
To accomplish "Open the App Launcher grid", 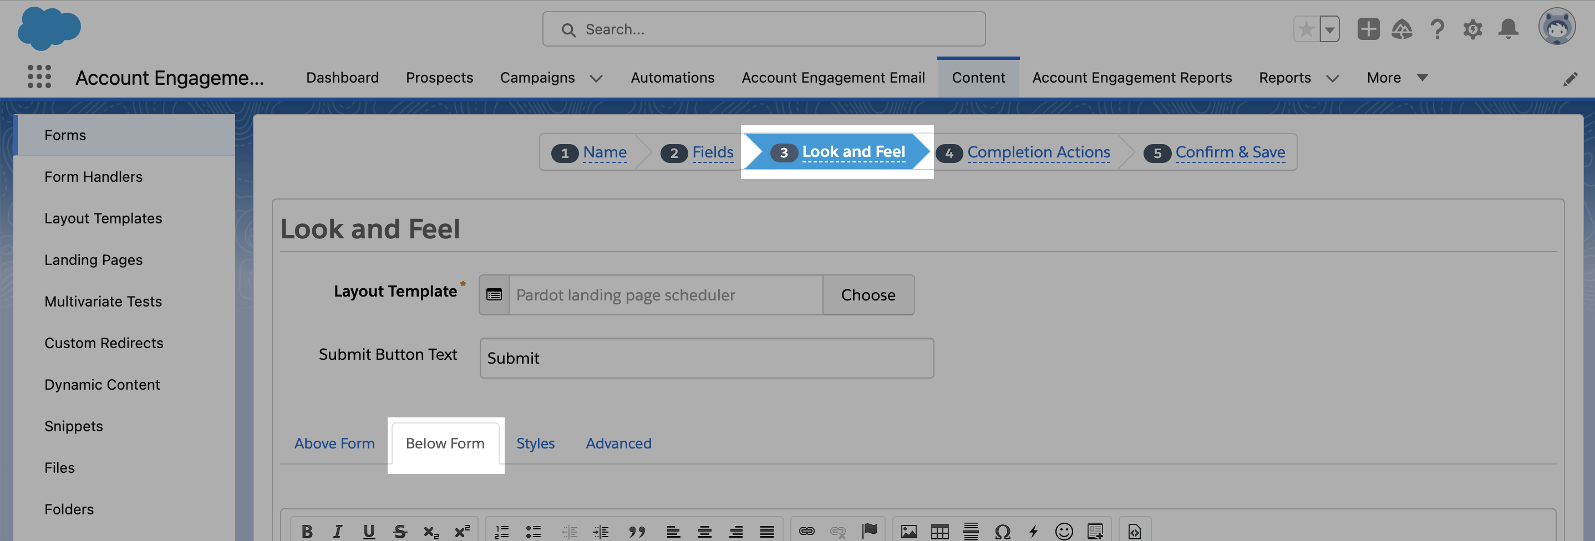I will (39, 76).
